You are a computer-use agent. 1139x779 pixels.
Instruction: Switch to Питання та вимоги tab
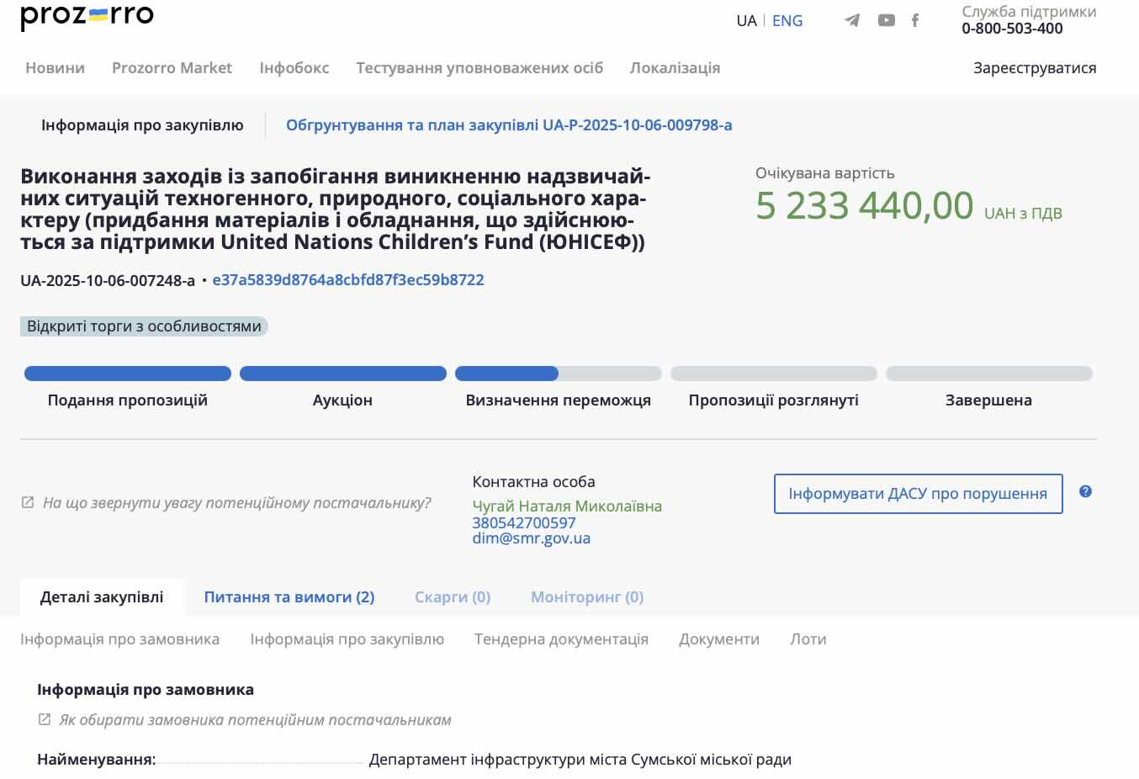tap(289, 597)
